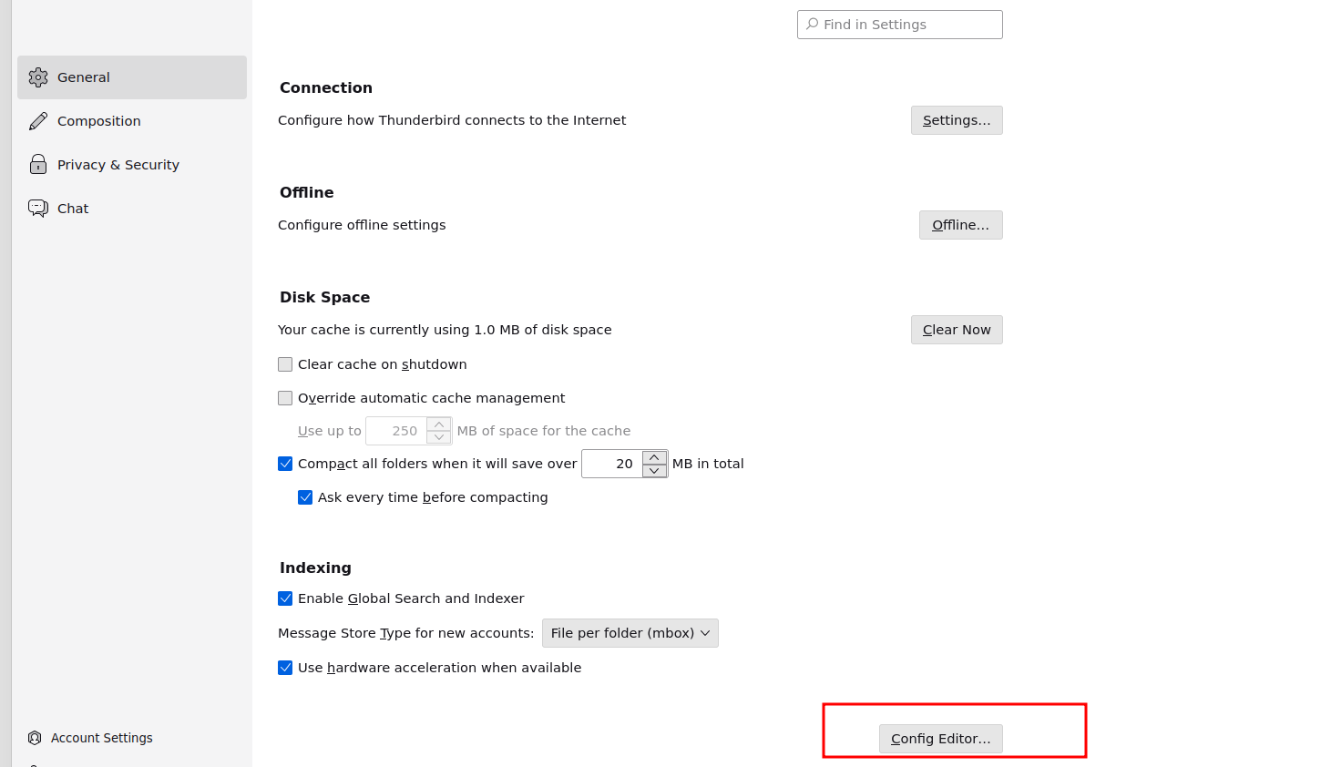Increase compact threshold MB with up arrow
Screen dimensions: 1321x767
pos(654,457)
